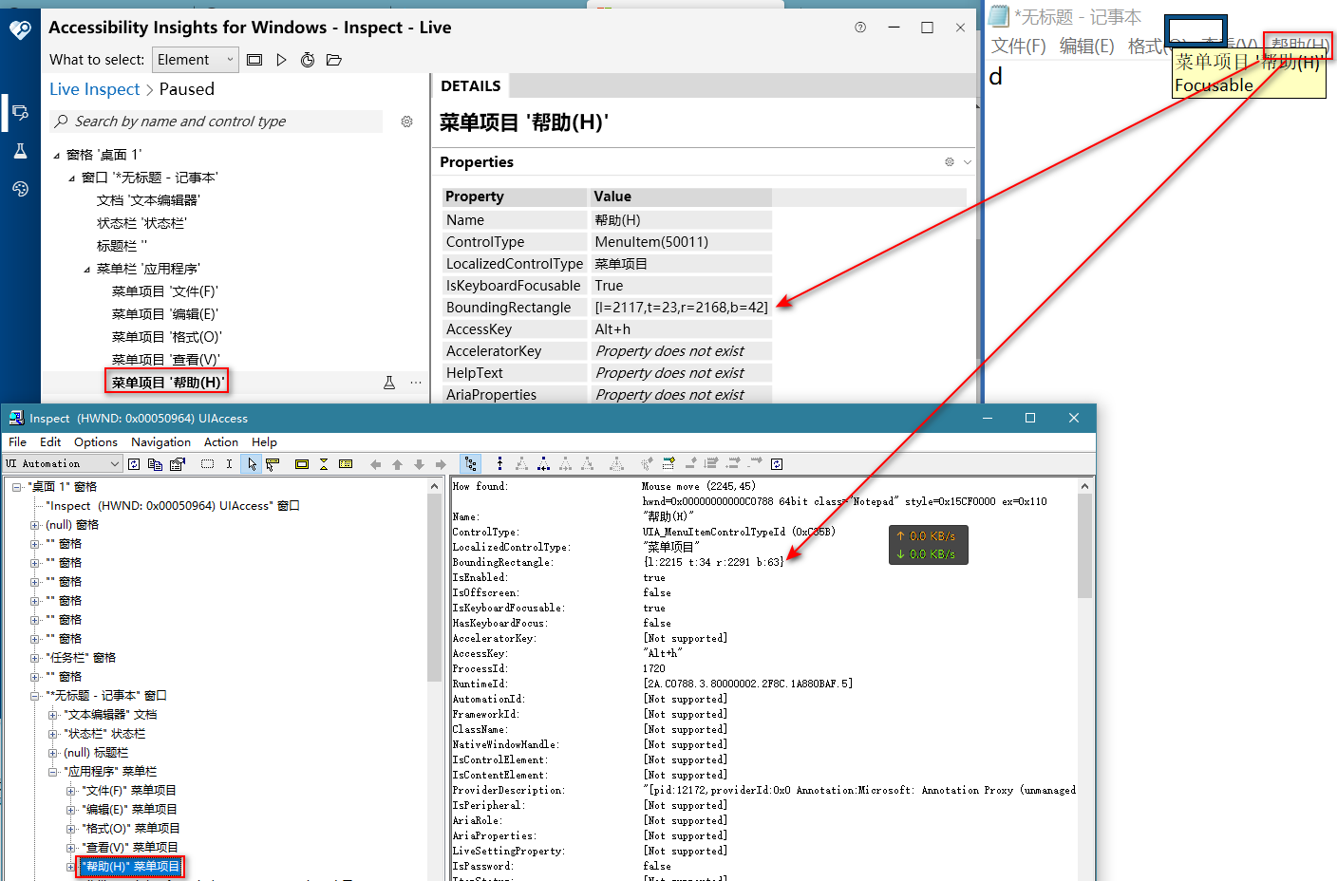The height and width of the screenshot is (881, 1337).
Task: Open help via the question mark button
Action: point(860,28)
